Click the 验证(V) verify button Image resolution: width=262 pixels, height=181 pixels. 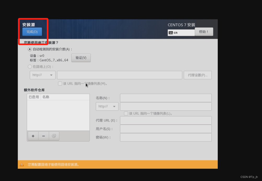point(81,58)
